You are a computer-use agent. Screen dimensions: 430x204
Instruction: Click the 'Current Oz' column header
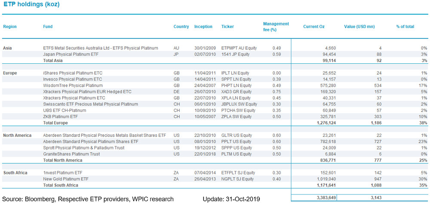pos(314,27)
